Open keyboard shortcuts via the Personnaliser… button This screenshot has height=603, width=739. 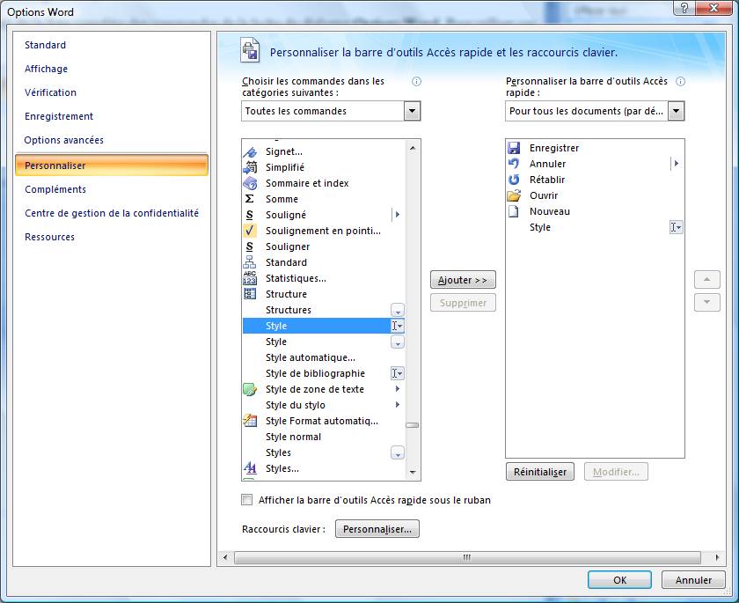coord(377,529)
